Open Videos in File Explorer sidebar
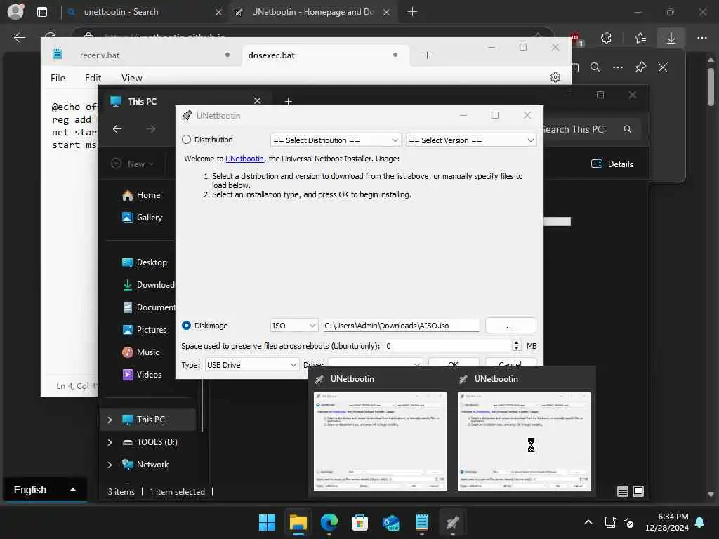This screenshot has height=539, width=719. (x=142, y=375)
